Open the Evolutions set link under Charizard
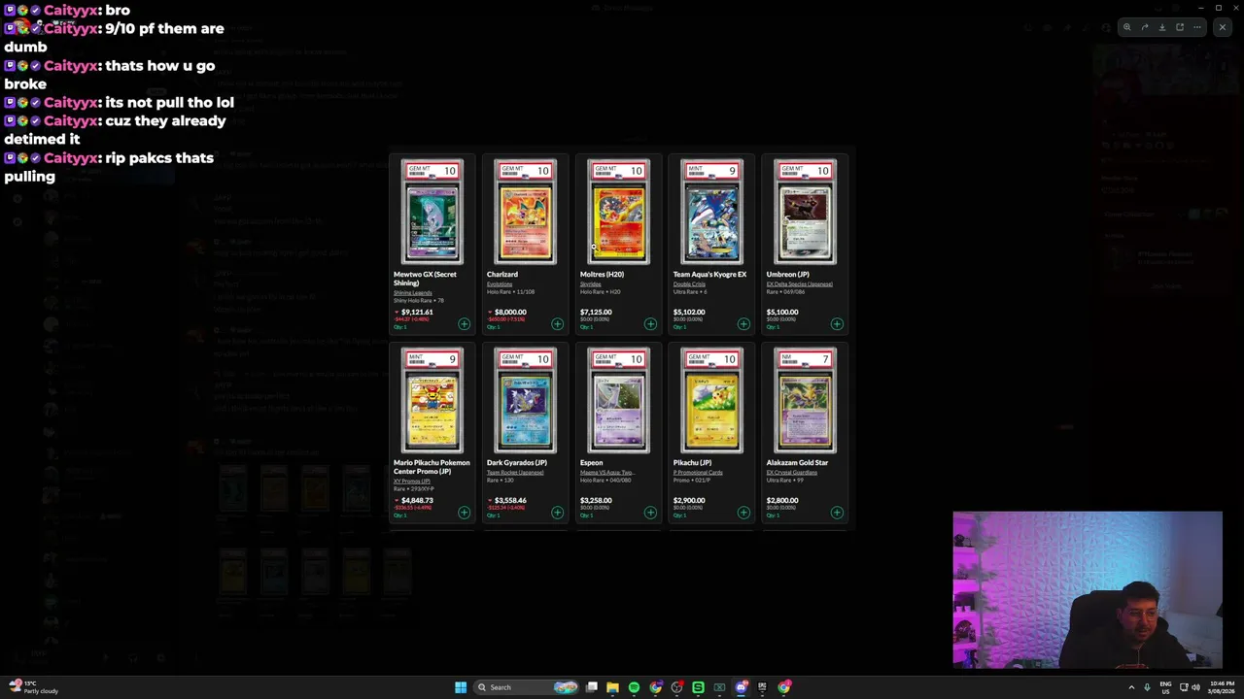Screen dimensions: 1244x699 500,284
